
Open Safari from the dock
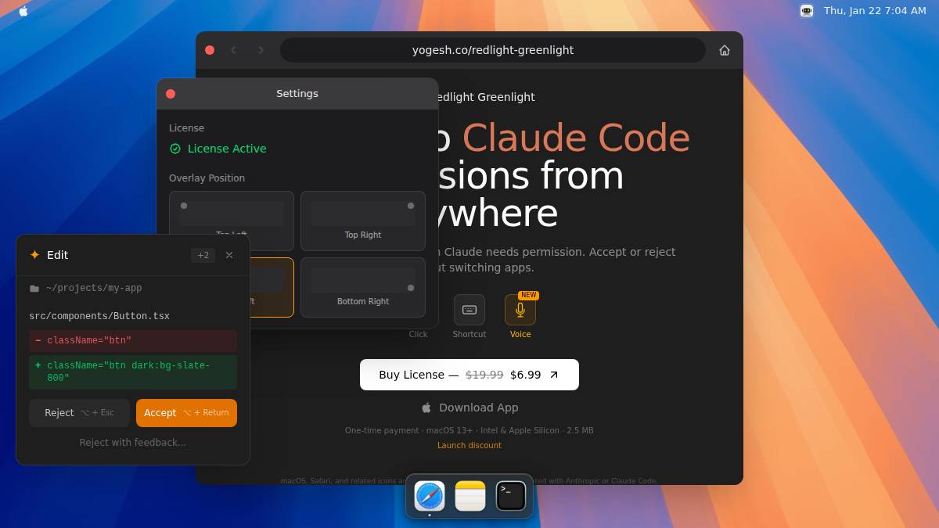click(x=430, y=496)
